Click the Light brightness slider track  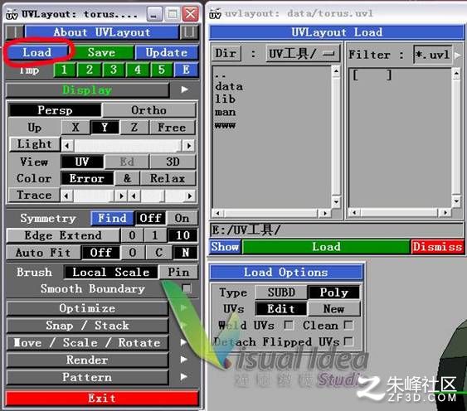128,146
